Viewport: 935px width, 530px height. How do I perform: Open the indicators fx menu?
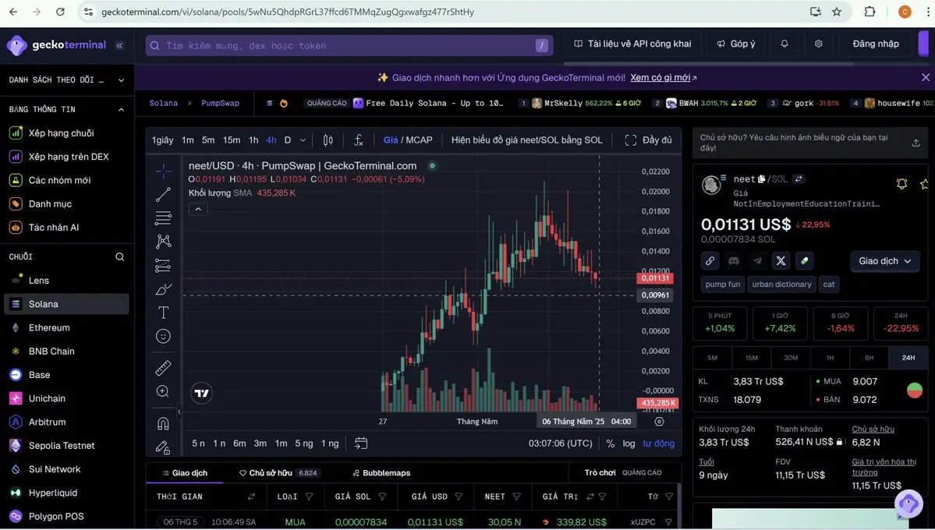click(359, 140)
